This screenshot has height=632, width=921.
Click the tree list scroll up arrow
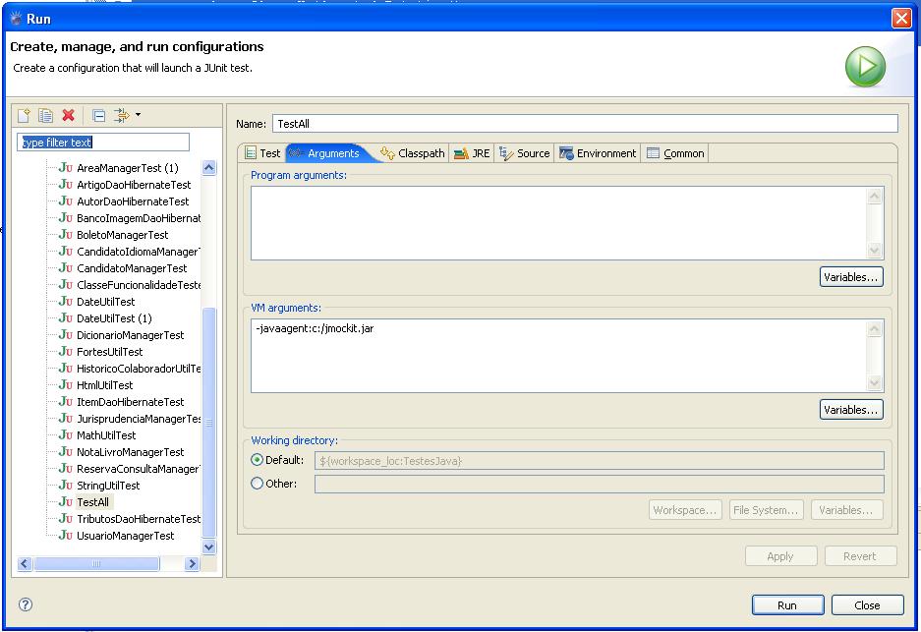[x=209, y=168]
